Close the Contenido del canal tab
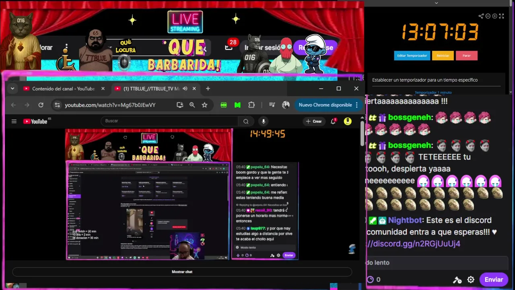The width and height of the screenshot is (515, 290). click(103, 89)
